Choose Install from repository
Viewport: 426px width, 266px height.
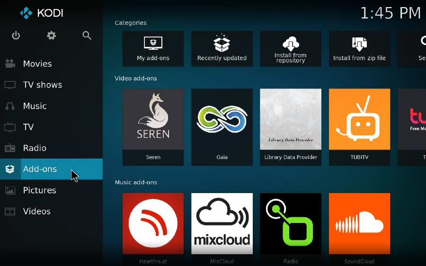pyautogui.click(x=291, y=49)
